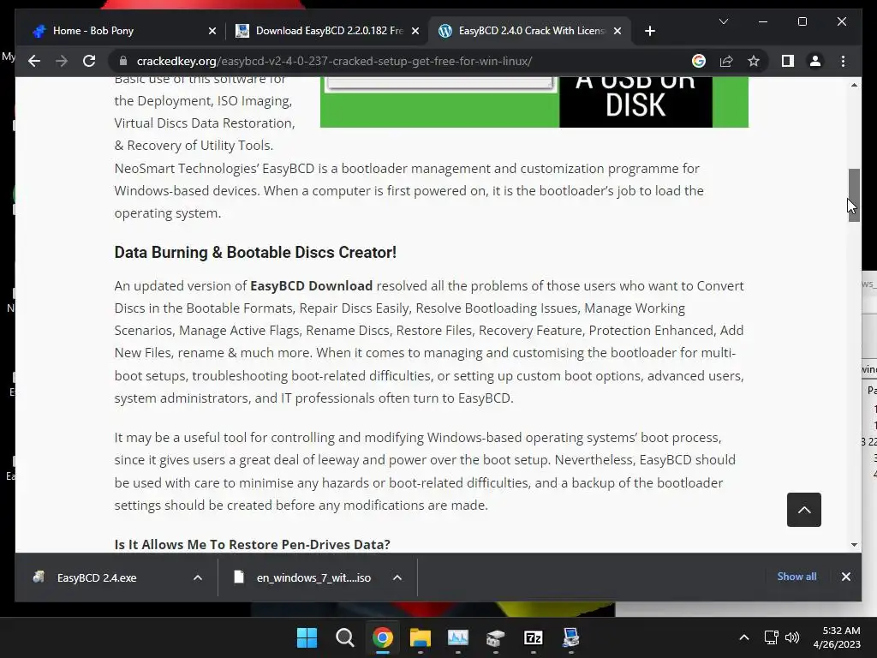Image resolution: width=877 pixels, height=658 pixels.
Task: Open a new tab
Action: tap(649, 31)
